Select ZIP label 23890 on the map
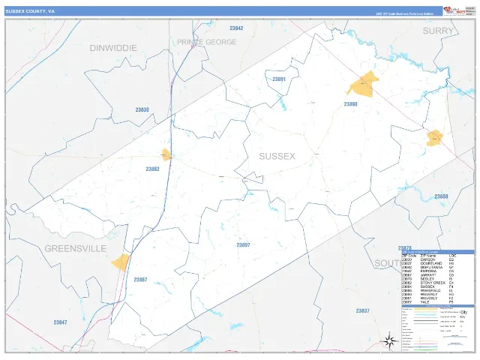This screenshot has width=480, height=360. (350, 104)
